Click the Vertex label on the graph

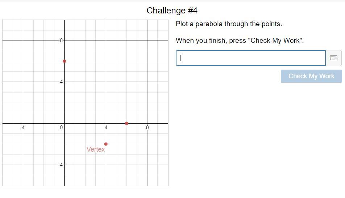click(x=96, y=149)
